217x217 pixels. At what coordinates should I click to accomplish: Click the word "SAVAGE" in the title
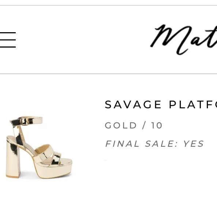click(x=133, y=105)
